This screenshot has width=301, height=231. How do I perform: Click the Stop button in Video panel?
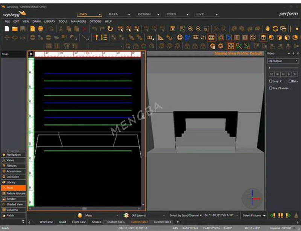pos(277,74)
